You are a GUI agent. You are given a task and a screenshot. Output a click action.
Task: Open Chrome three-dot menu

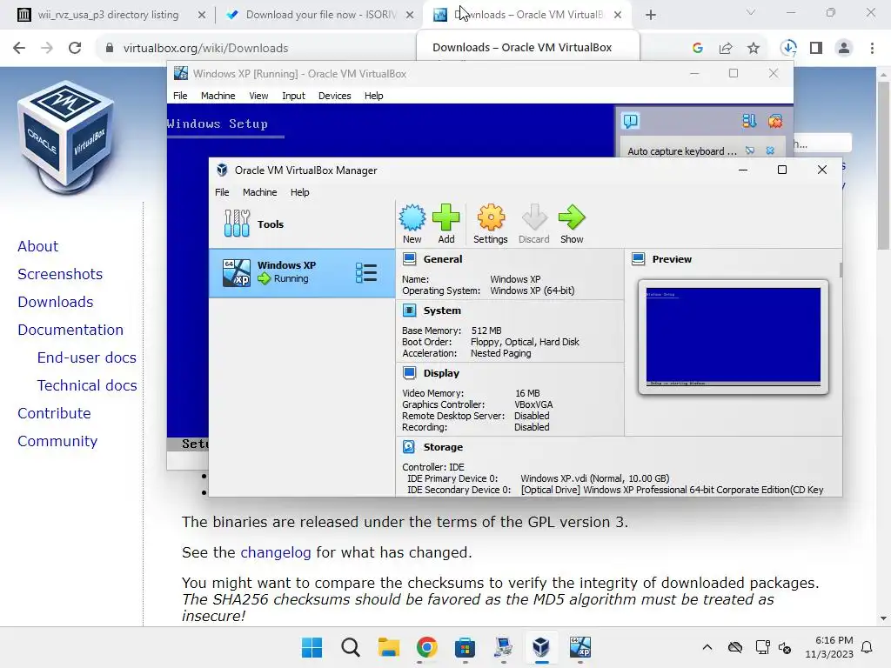tap(872, 49)
